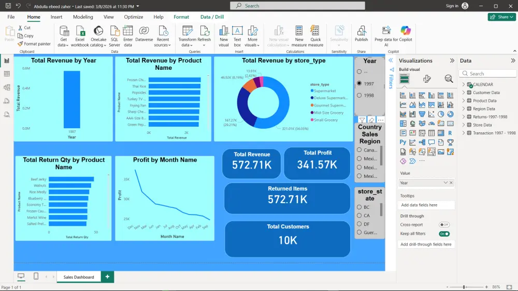Screen dimensions: 518x291
Task: Select the 1998 year radio button
Action: tap(359, 95)
